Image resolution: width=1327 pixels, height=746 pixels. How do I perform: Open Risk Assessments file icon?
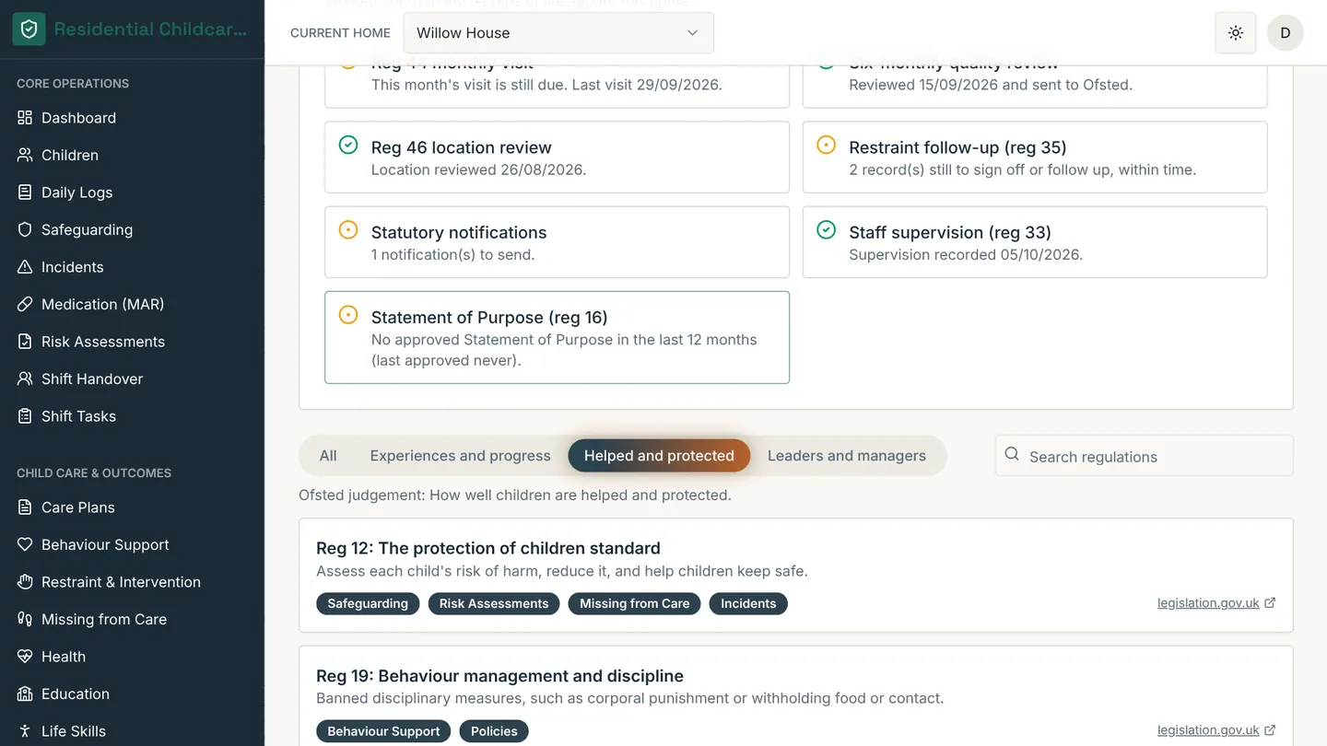pos(25,342)
